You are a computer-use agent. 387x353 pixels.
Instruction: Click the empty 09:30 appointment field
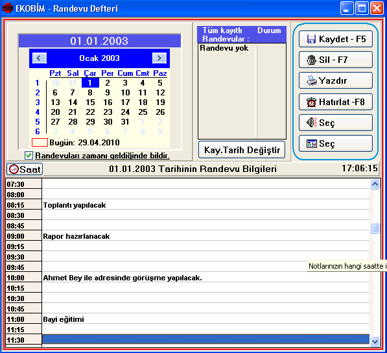[205, 257]
